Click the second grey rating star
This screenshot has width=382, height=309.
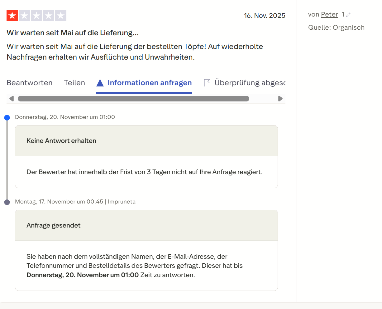click(x=24, y=15)
